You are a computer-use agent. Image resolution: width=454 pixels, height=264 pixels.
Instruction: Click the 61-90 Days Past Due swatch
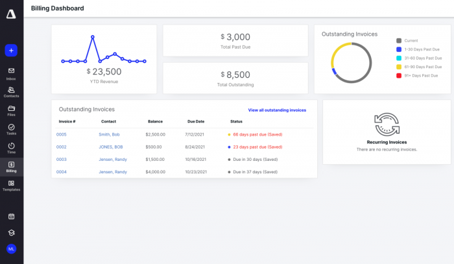(399, 67)
